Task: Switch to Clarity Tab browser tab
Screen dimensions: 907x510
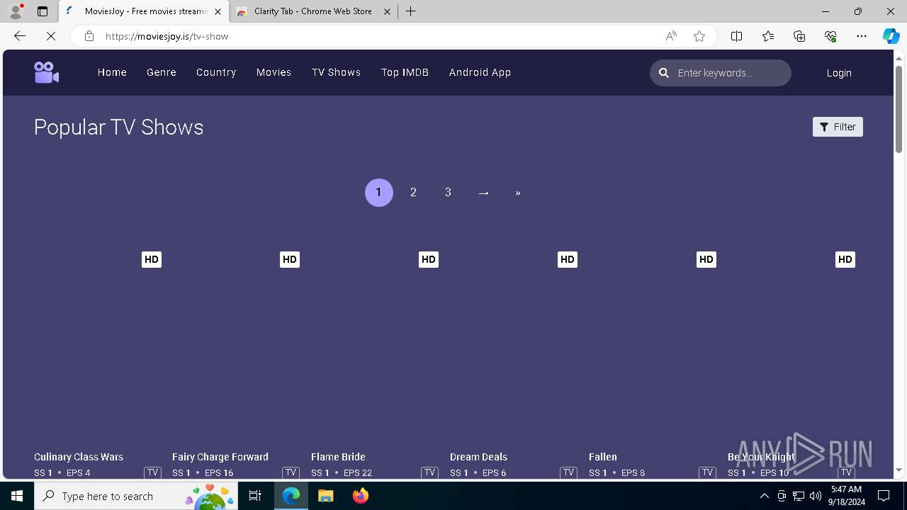Action: click(313, 11)
